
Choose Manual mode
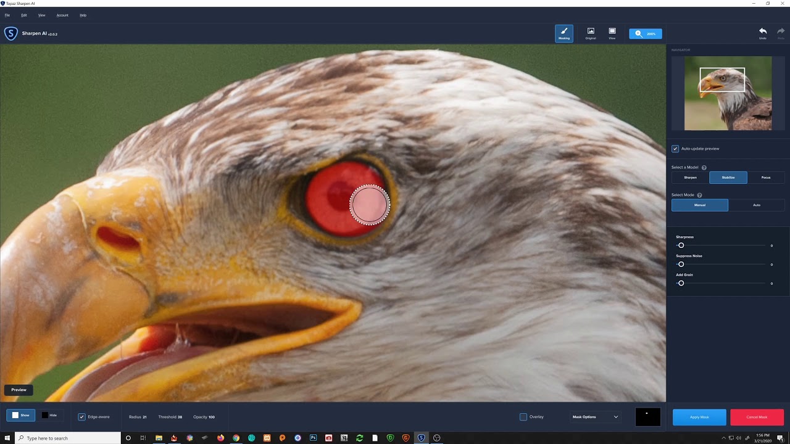point(700,205)
